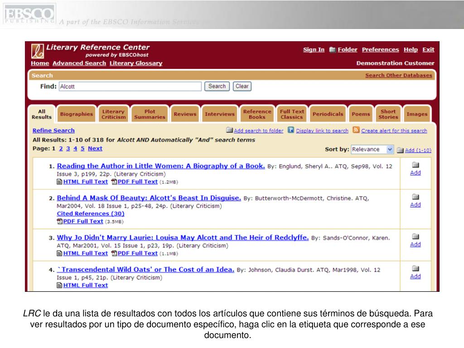This screenshot has width=464, height=348.
Task: Click PDF icon in result 3
Action: [x=114, y=253]
